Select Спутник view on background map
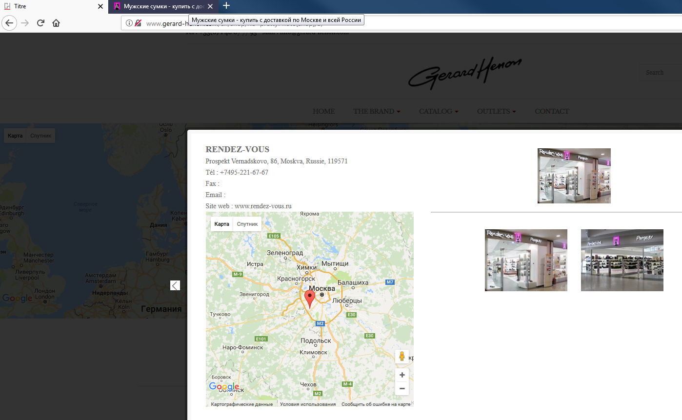Image resolution: width=682 pixels, height=420 pixels. [40, 136]
